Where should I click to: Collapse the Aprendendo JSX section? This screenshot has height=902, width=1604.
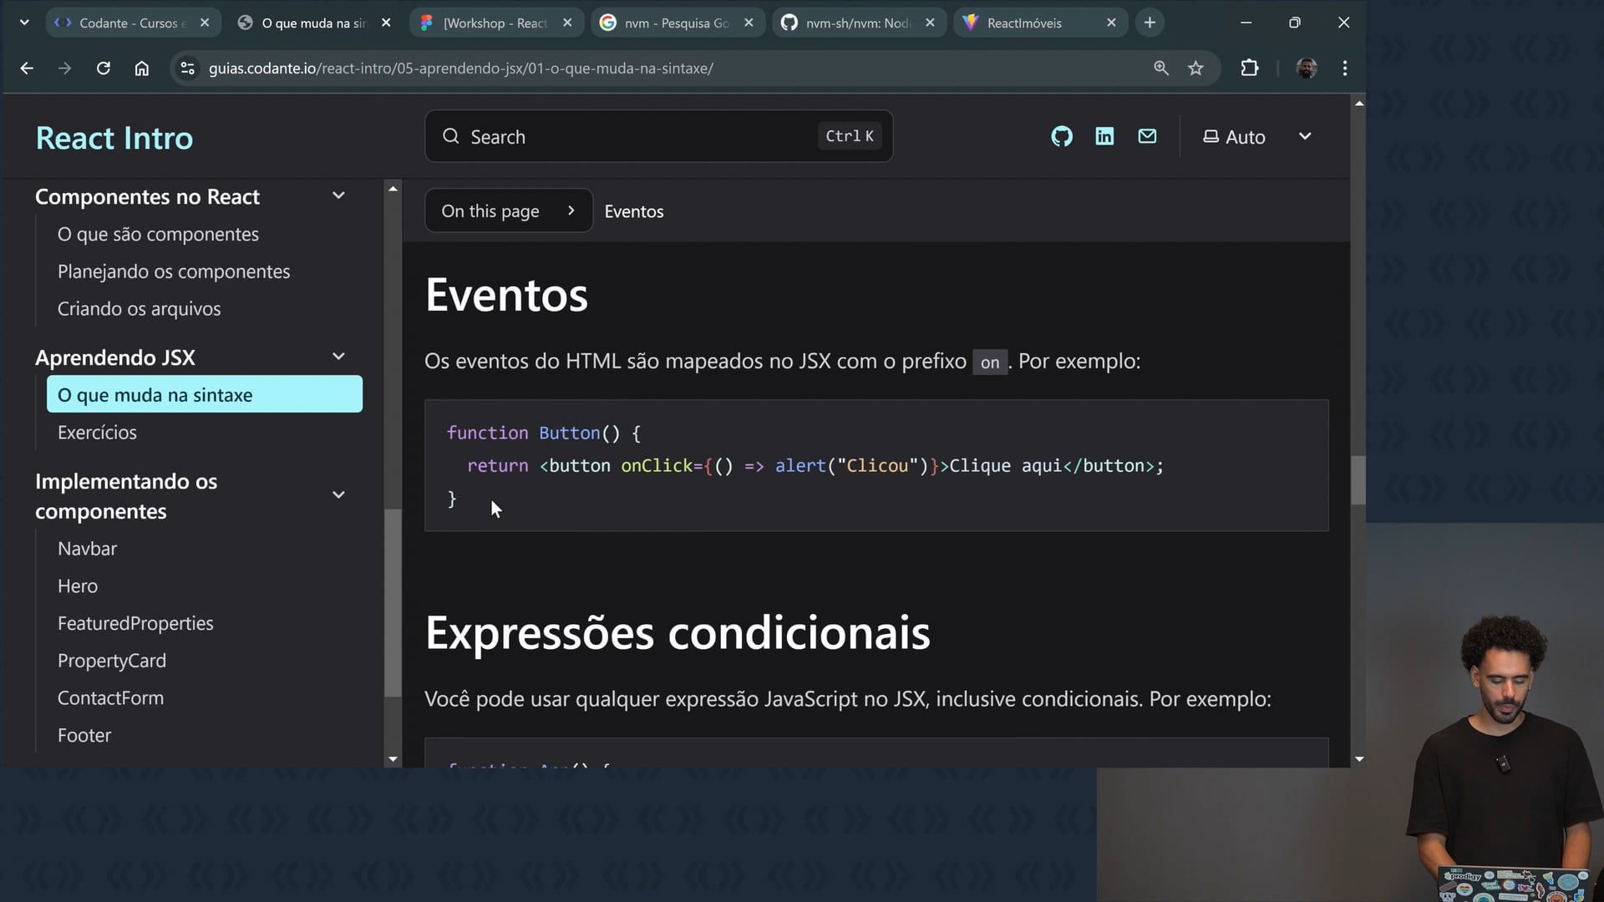(338, 357)
